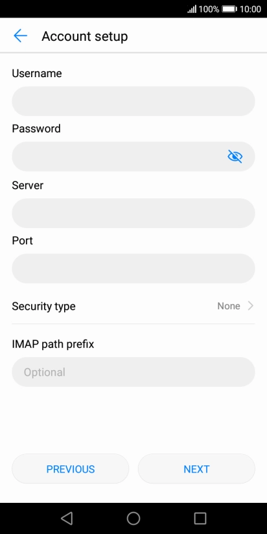
Task: Tap the battery icon in status bar
Action: click(229, 9)
